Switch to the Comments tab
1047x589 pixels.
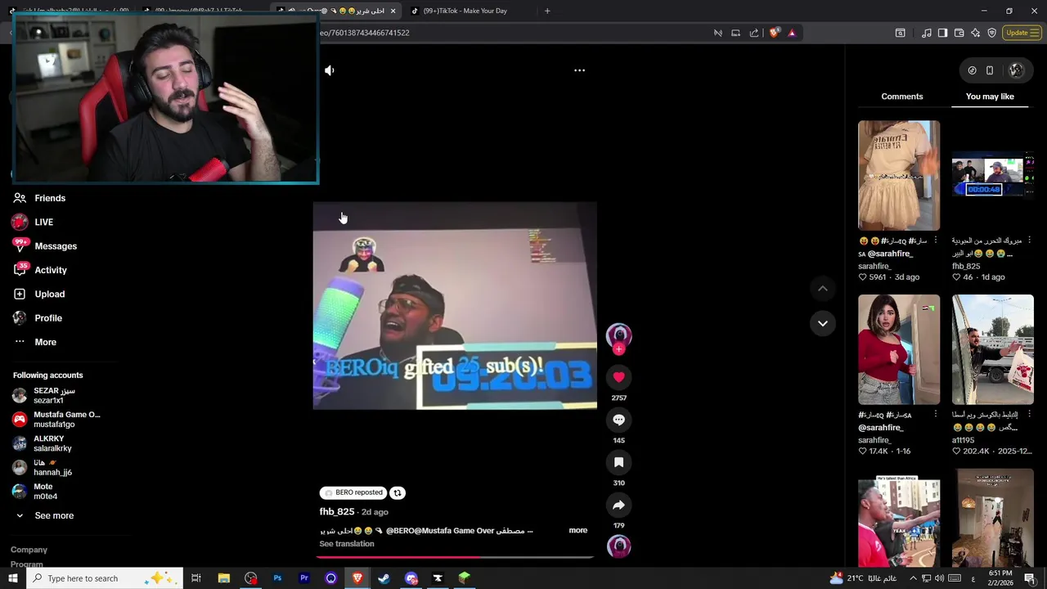coord(902,97)
